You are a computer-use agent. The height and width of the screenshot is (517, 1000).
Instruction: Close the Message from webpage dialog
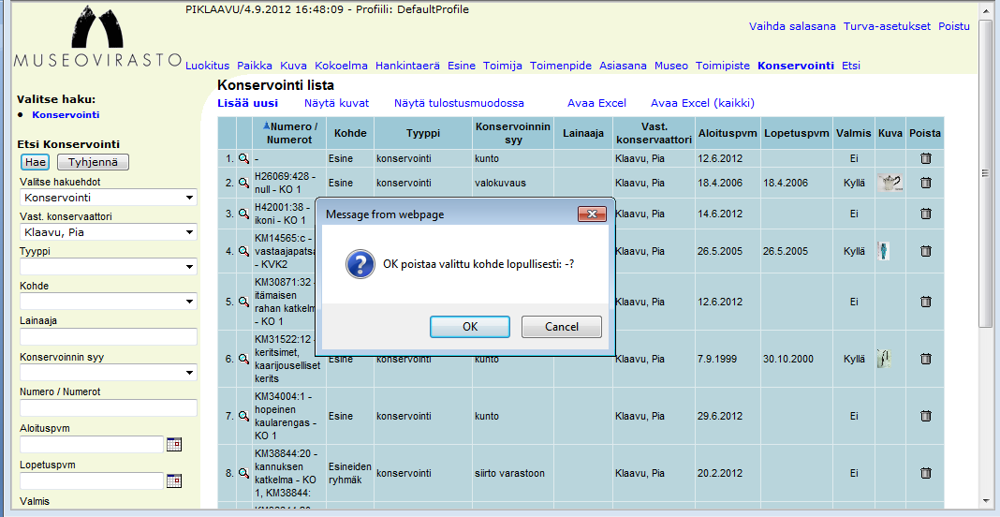pos(591,214)
